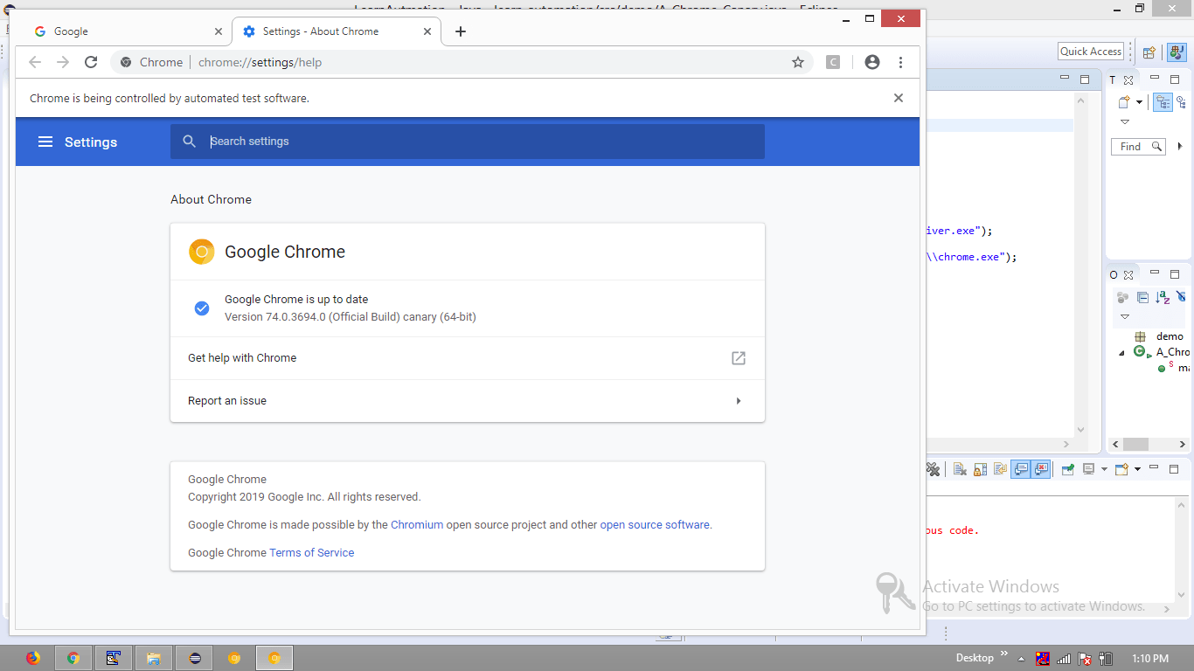The image size is (1194, 671).
Task: Dismiss the automated test software infobar
Action: [x=899, y=98]
